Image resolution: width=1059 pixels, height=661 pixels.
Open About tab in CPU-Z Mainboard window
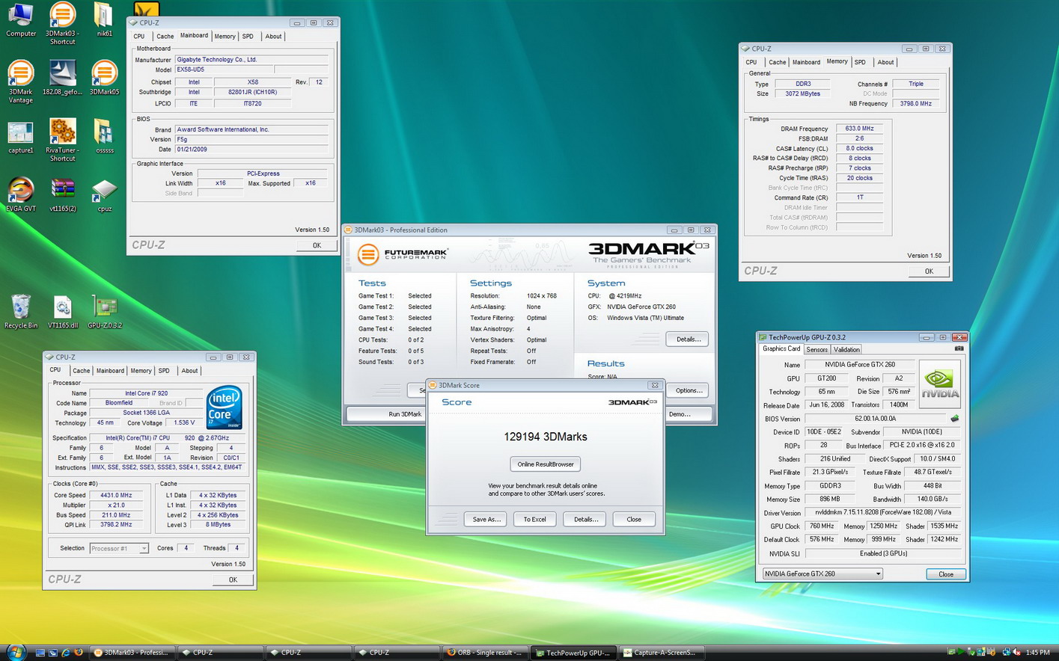[x=273, y=36]
